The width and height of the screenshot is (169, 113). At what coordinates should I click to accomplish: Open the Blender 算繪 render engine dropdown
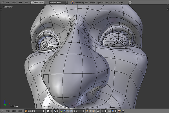pyautogui.click(x=58, y=2)
